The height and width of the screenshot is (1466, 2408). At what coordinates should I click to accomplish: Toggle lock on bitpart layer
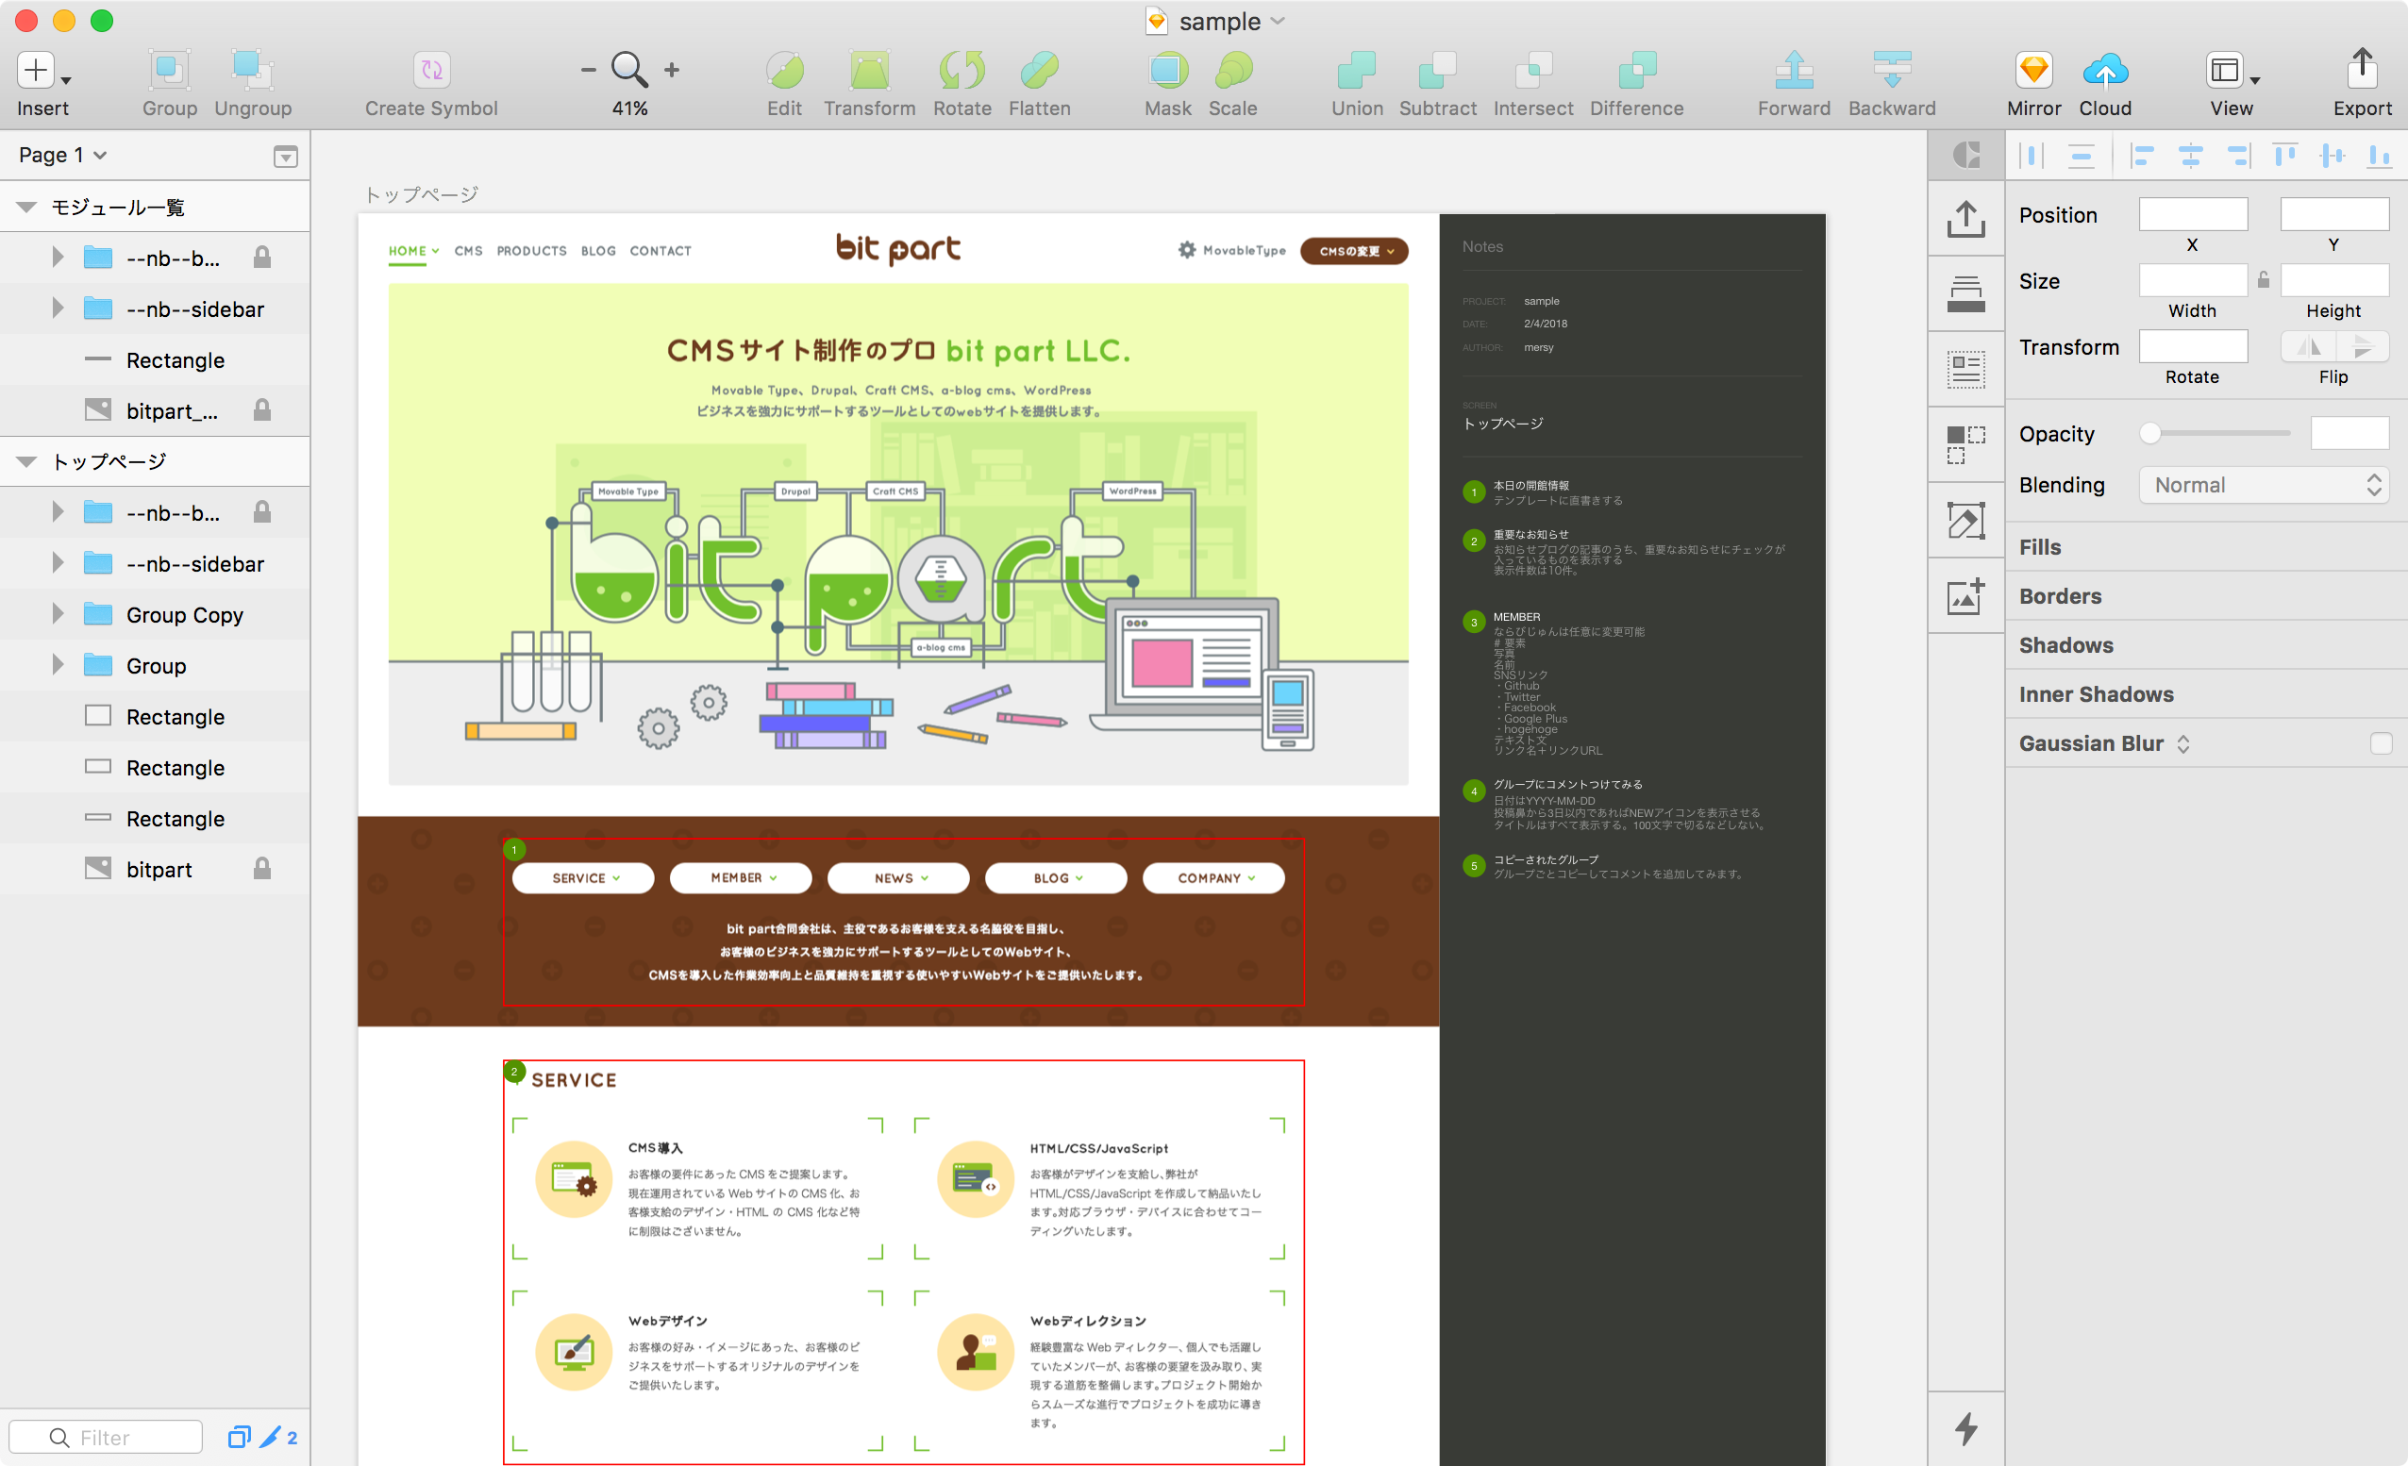tap(262, 869)
